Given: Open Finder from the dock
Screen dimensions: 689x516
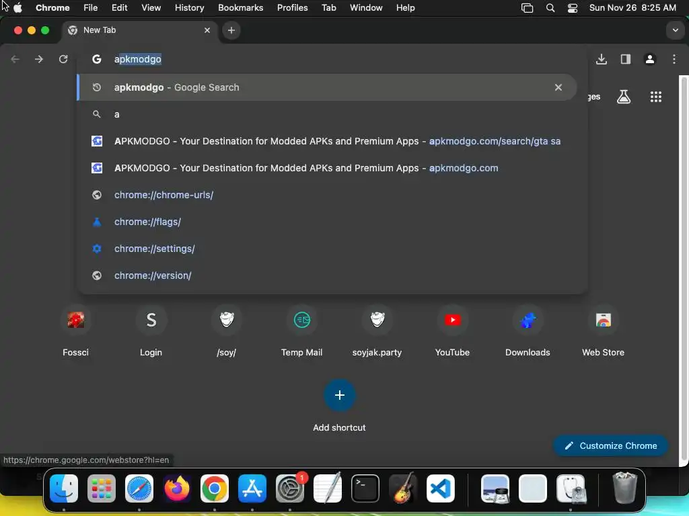Looking at the screenshot, I should (x=64, y=488).
